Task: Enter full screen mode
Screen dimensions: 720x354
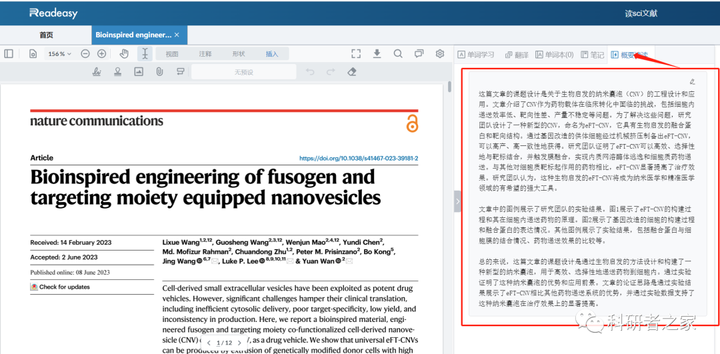Action: 356,54
